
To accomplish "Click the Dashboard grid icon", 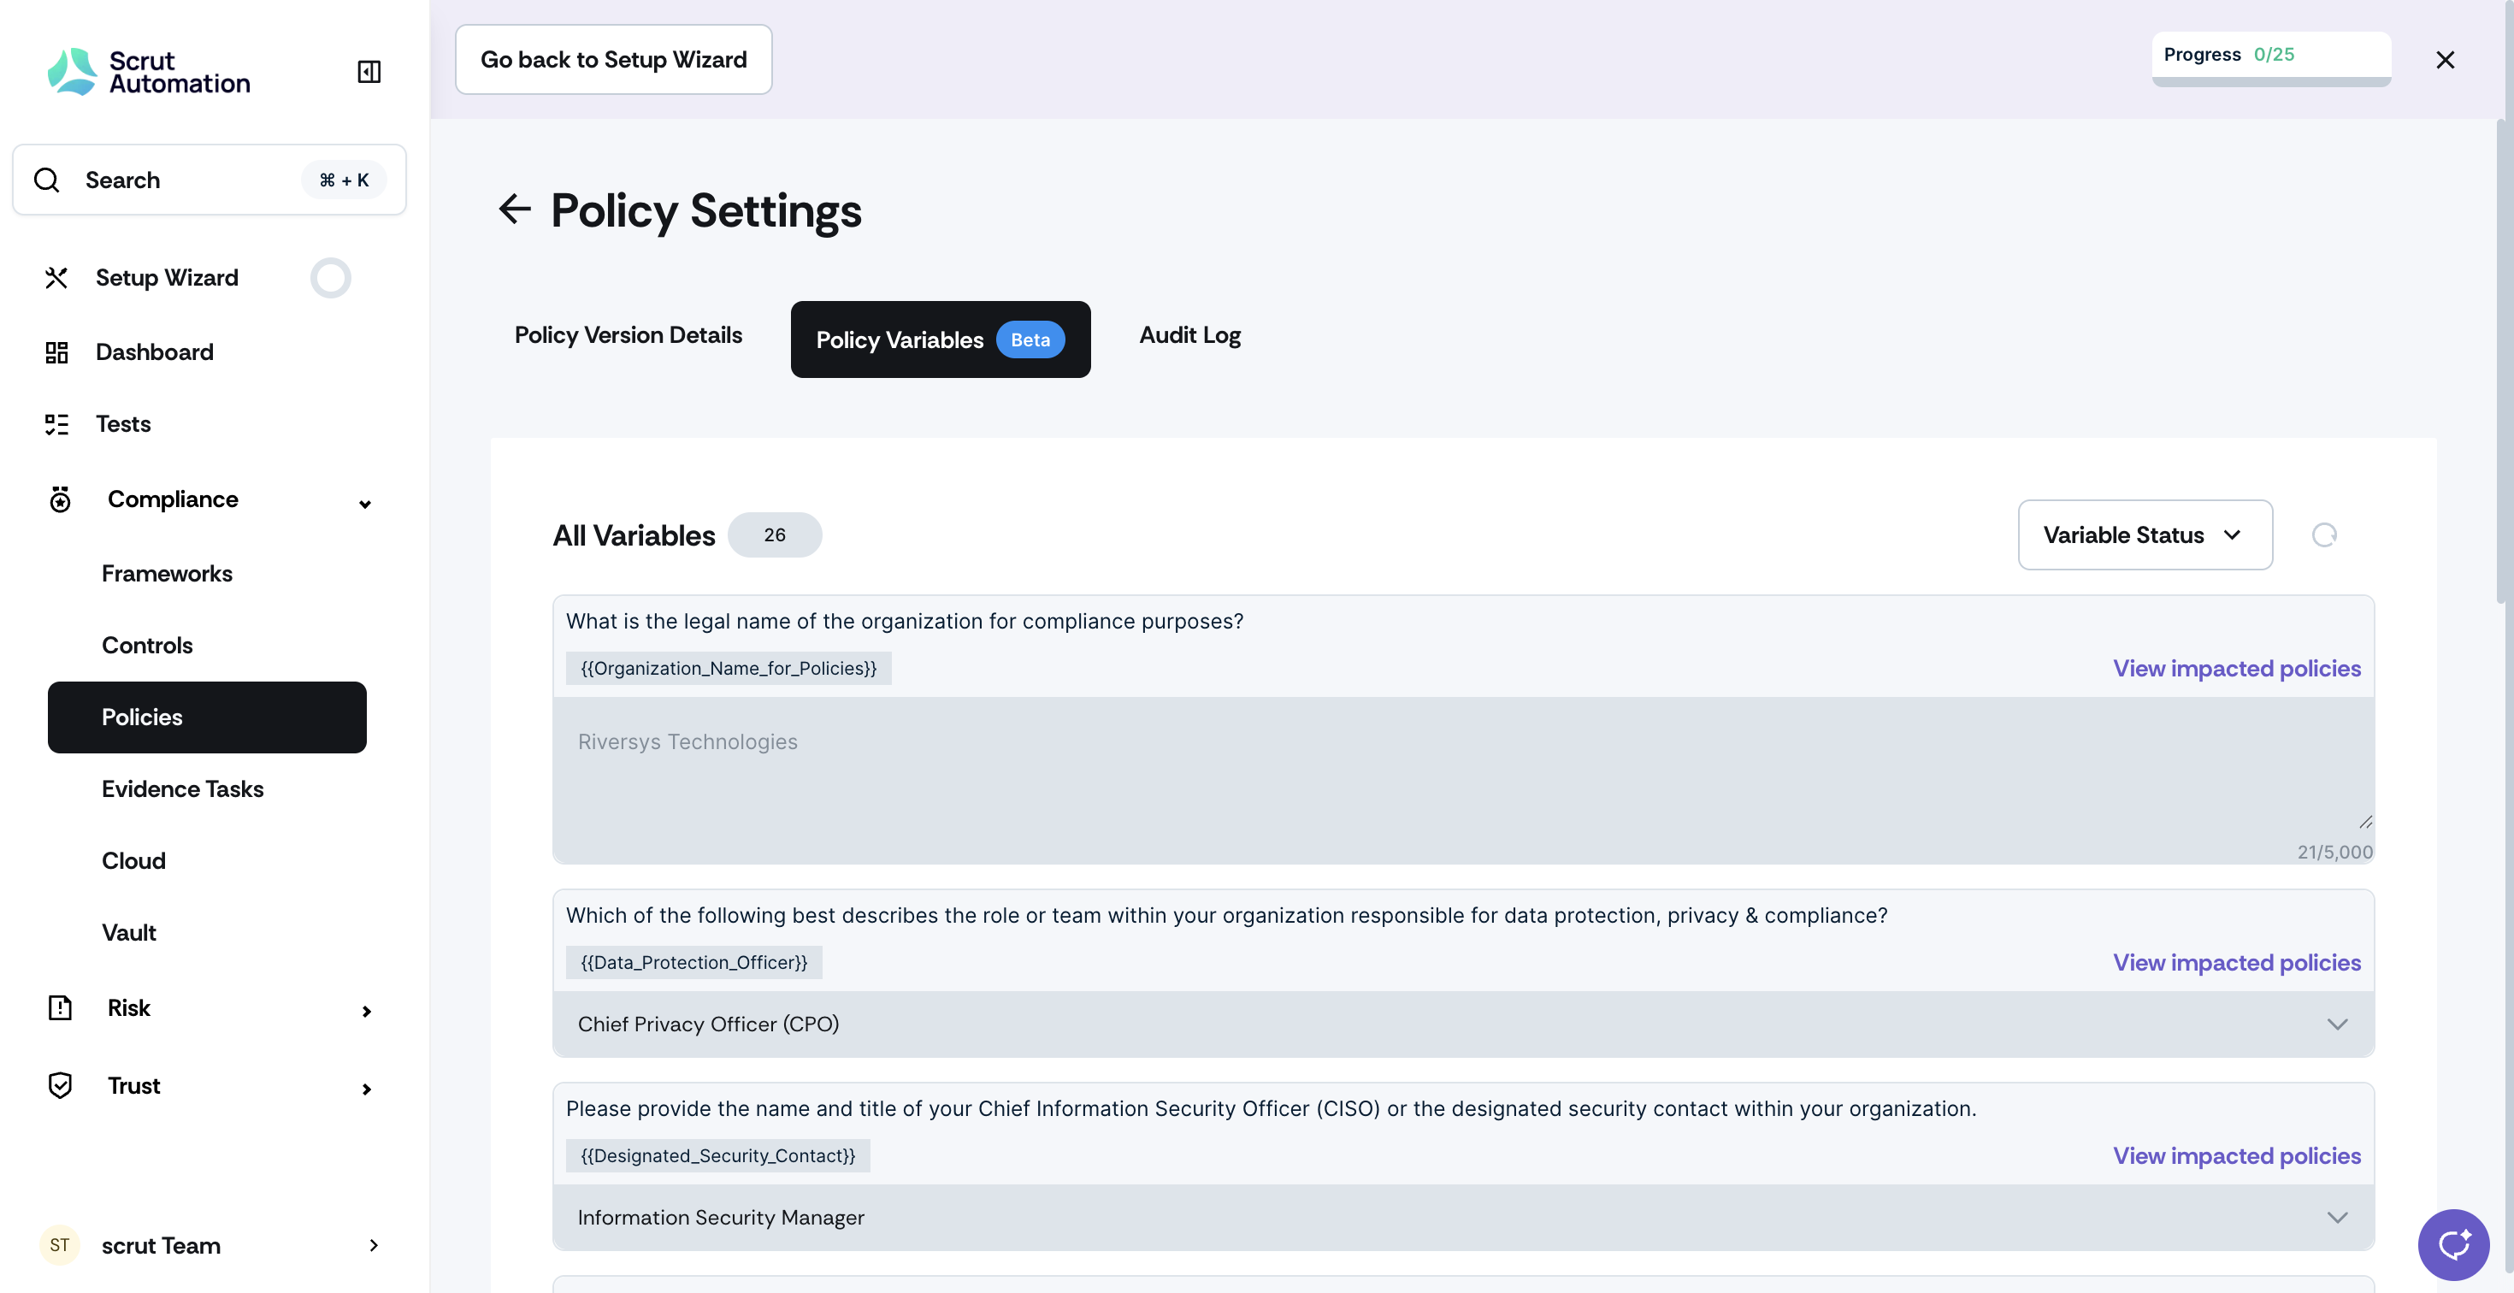I will point(56,352).
